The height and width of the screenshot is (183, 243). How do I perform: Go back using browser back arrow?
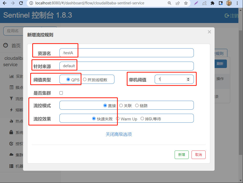[5, 3]
